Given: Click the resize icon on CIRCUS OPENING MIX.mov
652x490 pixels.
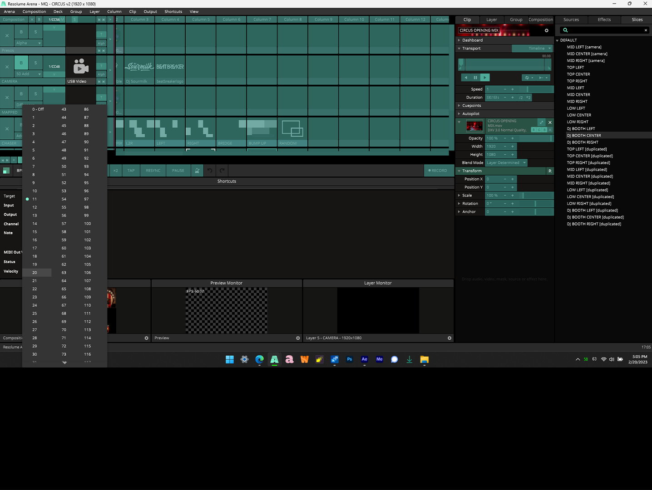Looking at the screenshot, I should click(x=541, y=122).
